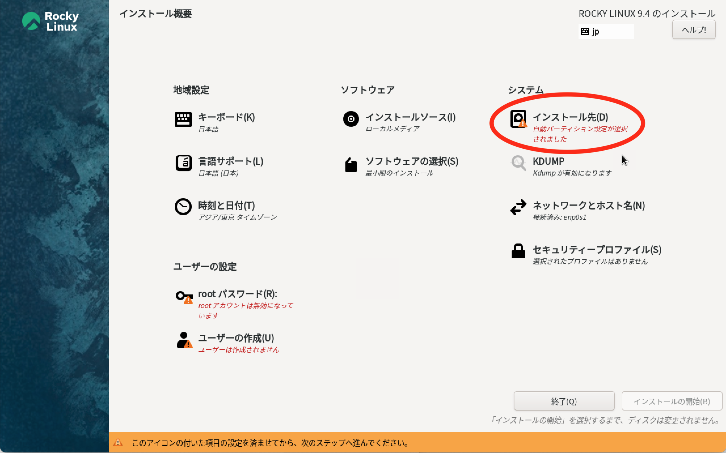Click the 日本語 keyboard layout text
726x453 pixels.
tap(208, 129)
